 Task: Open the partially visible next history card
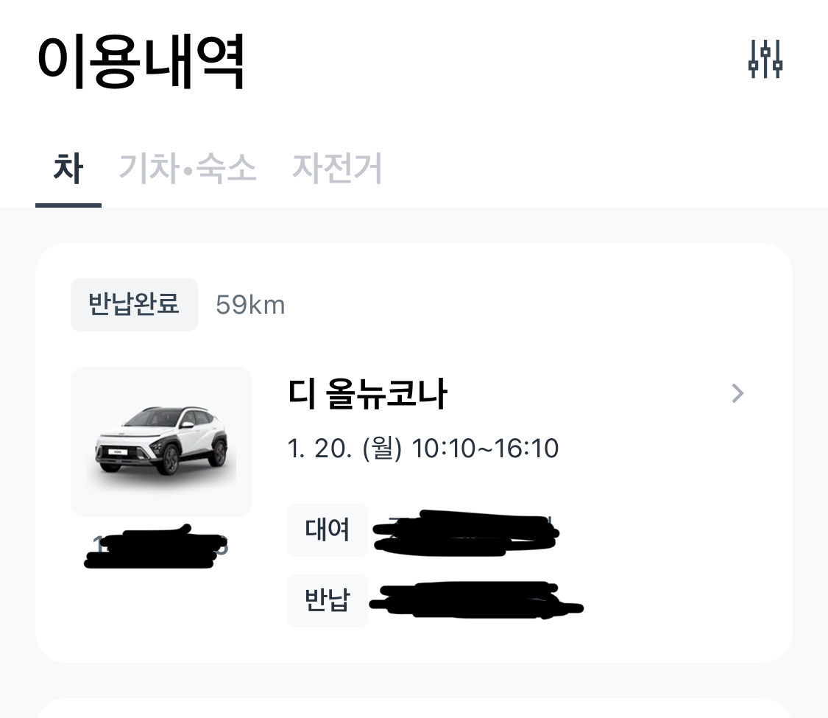pos(414,708)
